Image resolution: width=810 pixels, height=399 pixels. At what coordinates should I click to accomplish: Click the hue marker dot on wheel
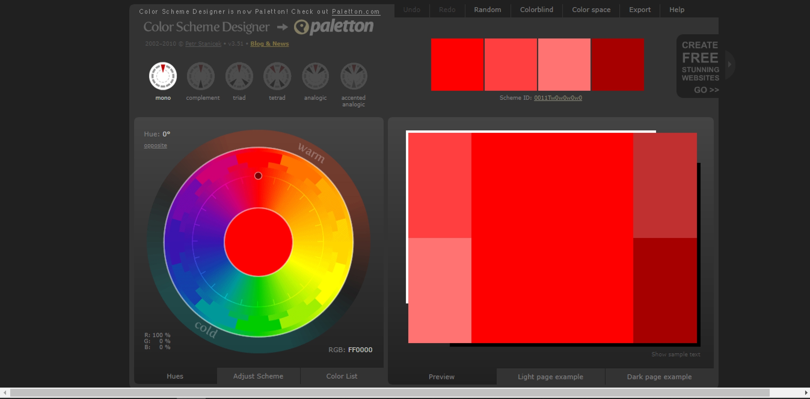pos(258,176)
